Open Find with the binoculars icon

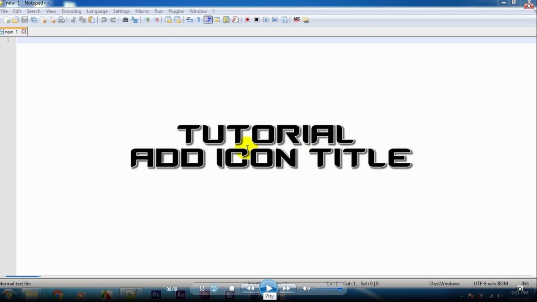[125, 20]
